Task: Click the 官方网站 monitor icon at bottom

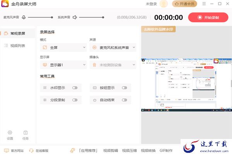Action: [x=7, y=151]
